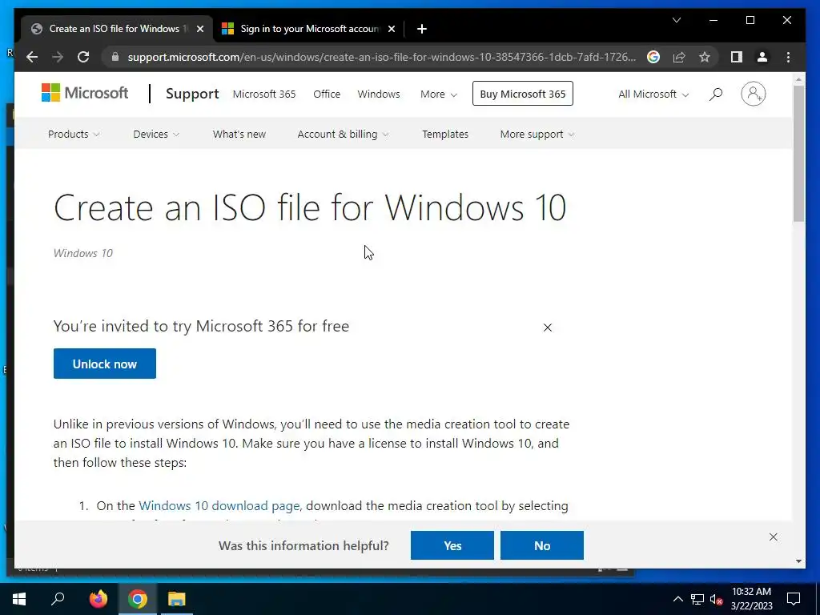
Task: Click the taskbar search icon
Action: tap(58, 599)
